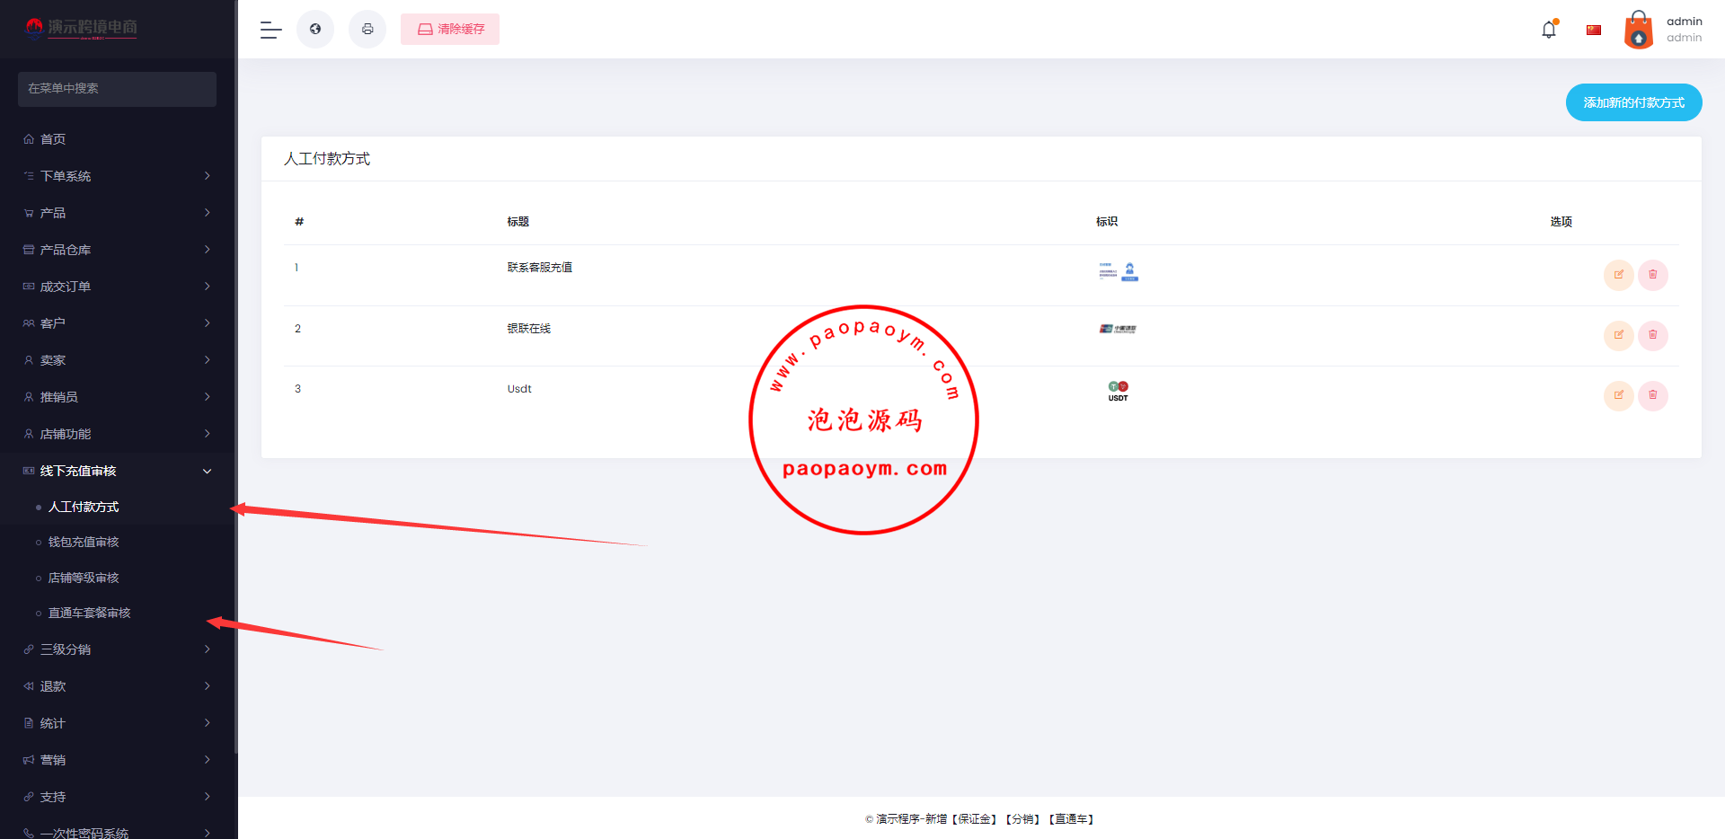This screenshot has height=839, width=1725.
Task: Click 添加新的付款方式 button
Action: click(1633, 102)
